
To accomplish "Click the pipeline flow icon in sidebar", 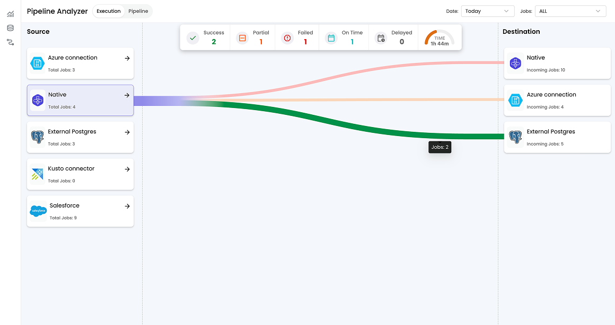I will tap(10, 42).
